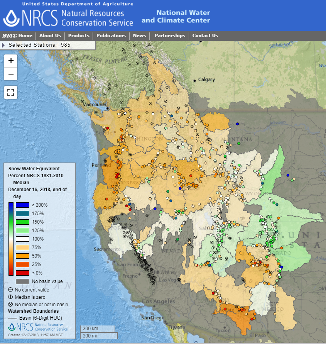Expand the Selected Stations panel
The image size is (326, 344).
(3, 45)
